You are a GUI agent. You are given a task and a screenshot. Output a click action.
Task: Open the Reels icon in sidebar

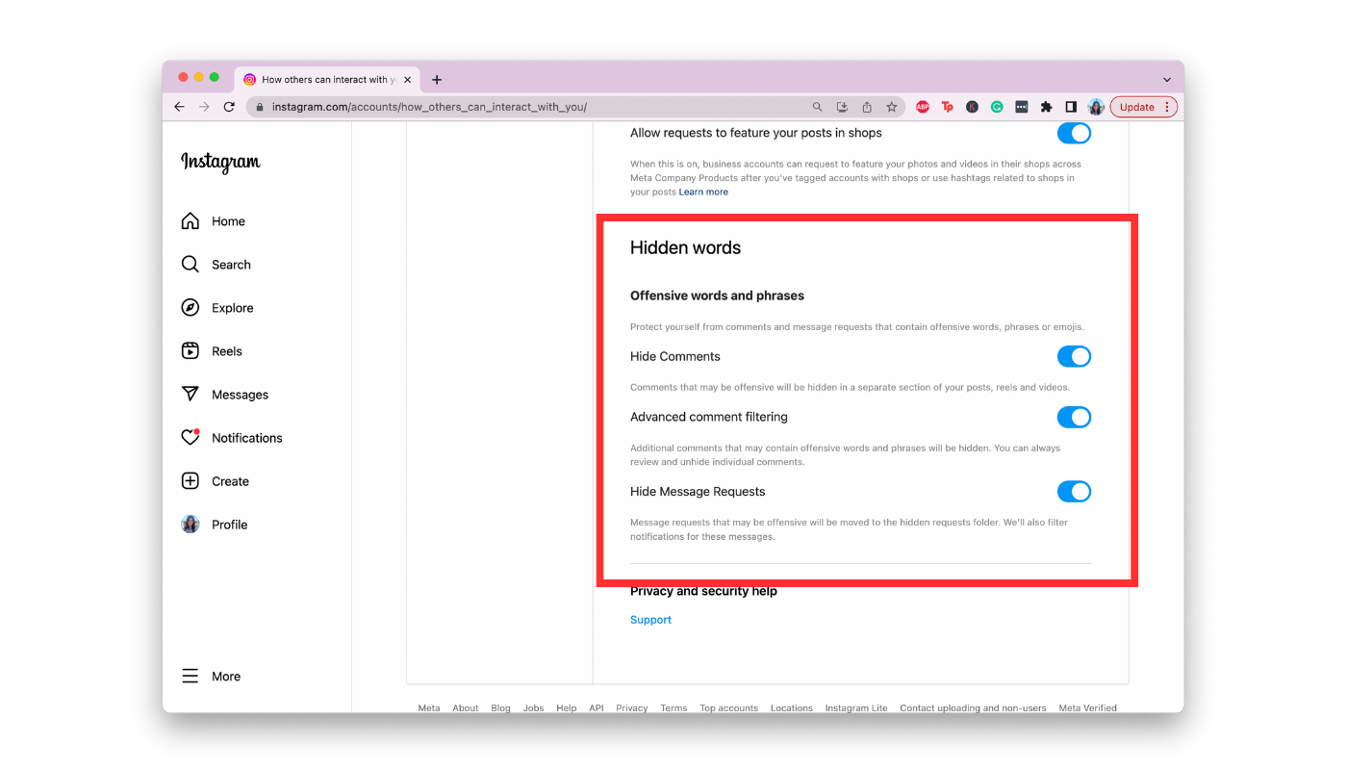coord(191,351)
